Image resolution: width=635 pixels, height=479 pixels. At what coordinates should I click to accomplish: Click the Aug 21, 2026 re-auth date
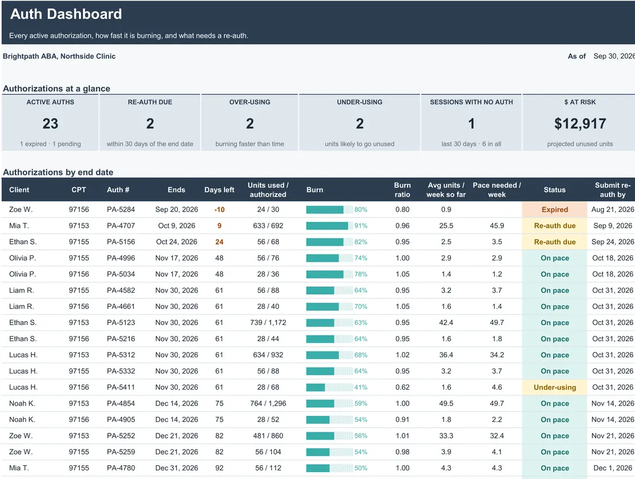[612, 209]
